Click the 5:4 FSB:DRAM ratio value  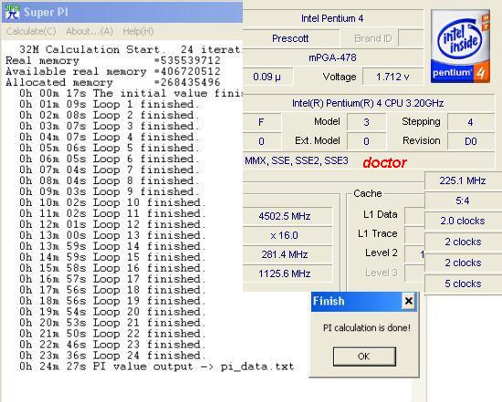[x=463, y=201]
